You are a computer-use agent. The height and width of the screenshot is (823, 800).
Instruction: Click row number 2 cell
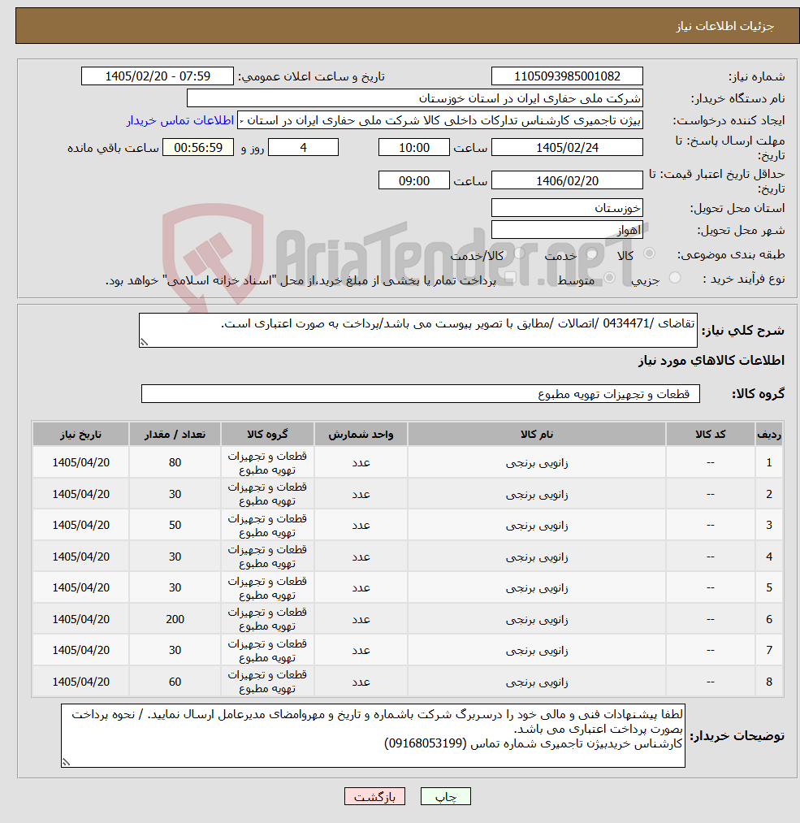[769, 494]
